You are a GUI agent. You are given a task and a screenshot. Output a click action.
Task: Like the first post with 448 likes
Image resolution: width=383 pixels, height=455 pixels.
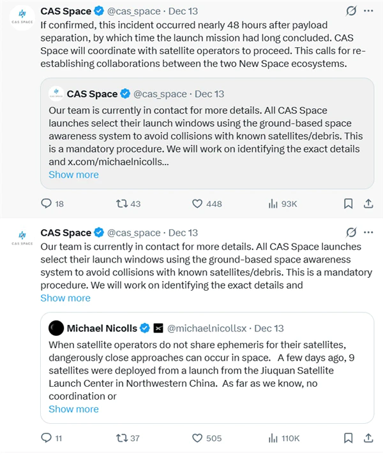[x=198, y=203]
